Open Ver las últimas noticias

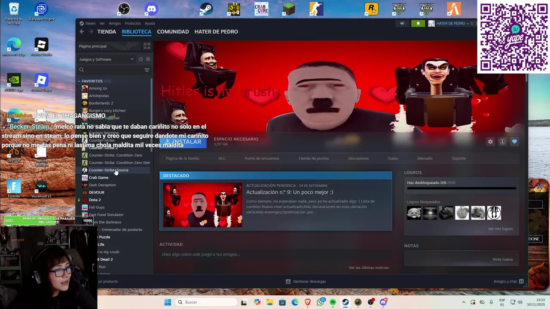click(369, 268)
